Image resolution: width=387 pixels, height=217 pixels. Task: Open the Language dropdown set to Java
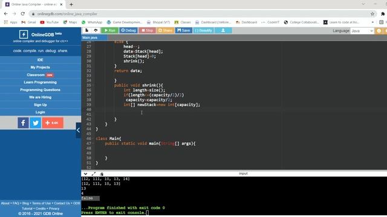point(362,31)
